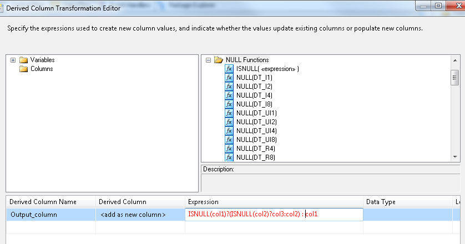Click the Variables folder icon
Viewport: 465px width, 244px height.
[23, 60]
